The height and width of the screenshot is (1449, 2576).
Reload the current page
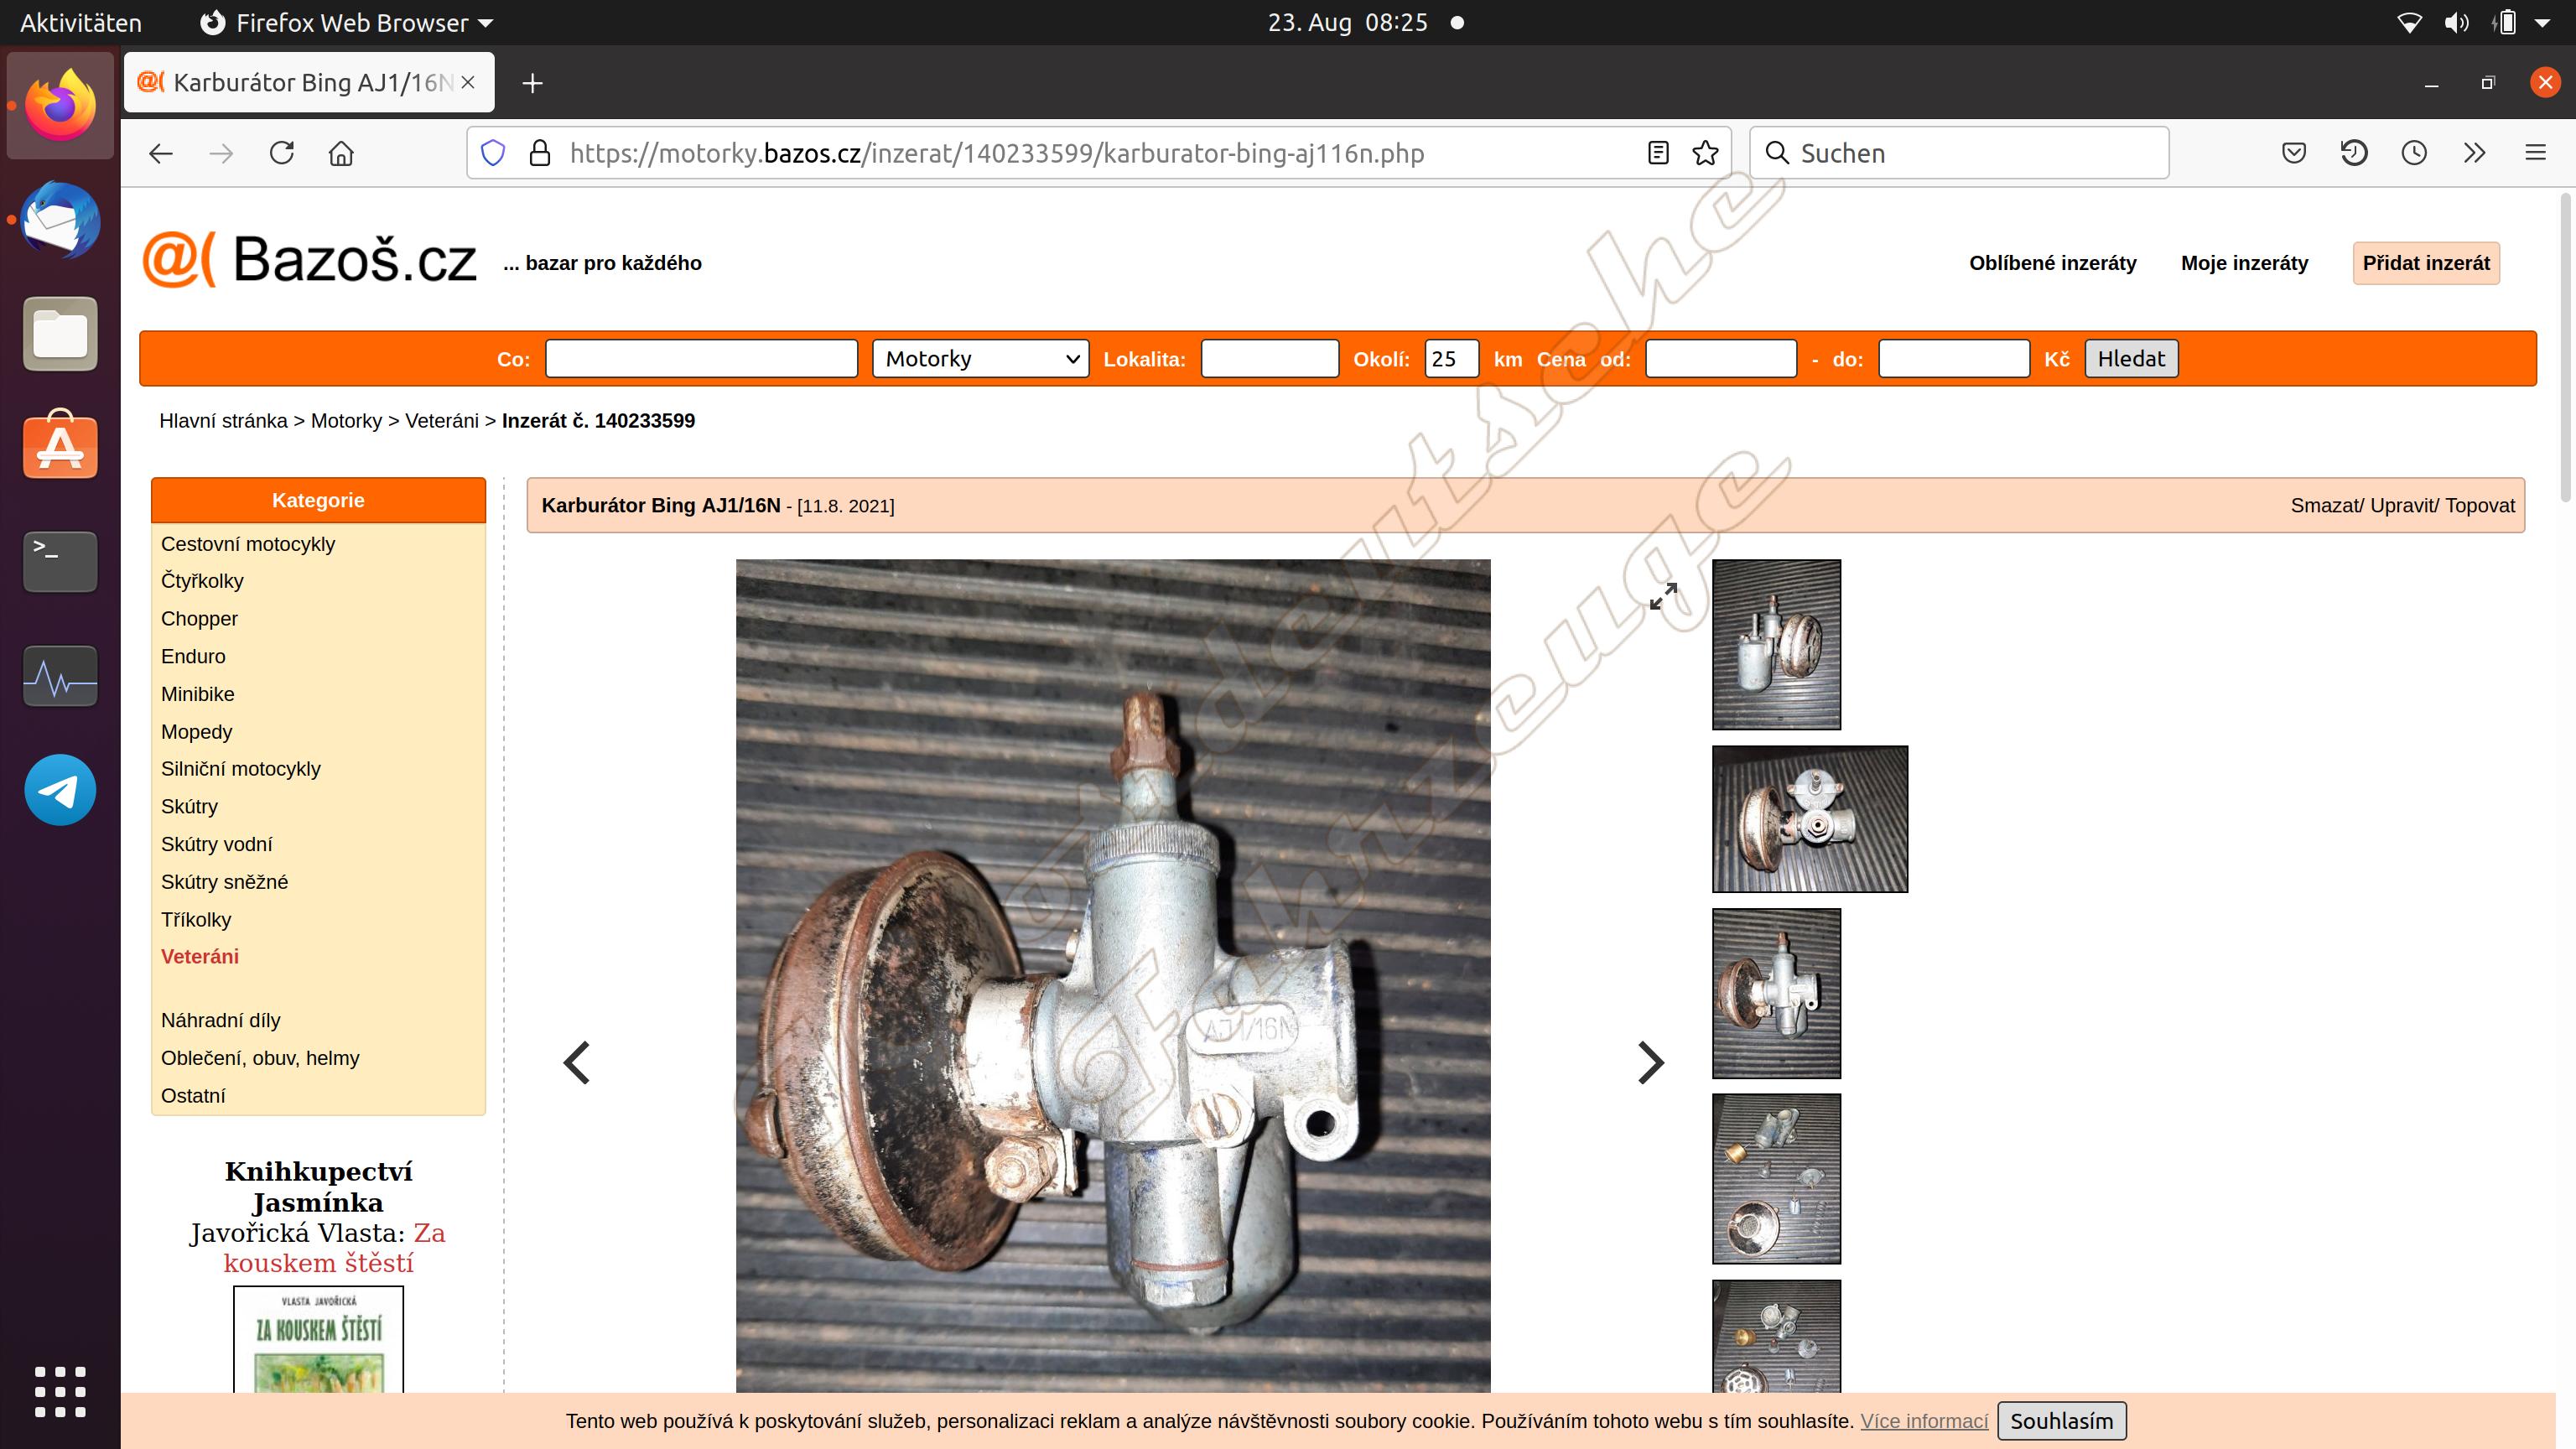(x=282, y=153)
